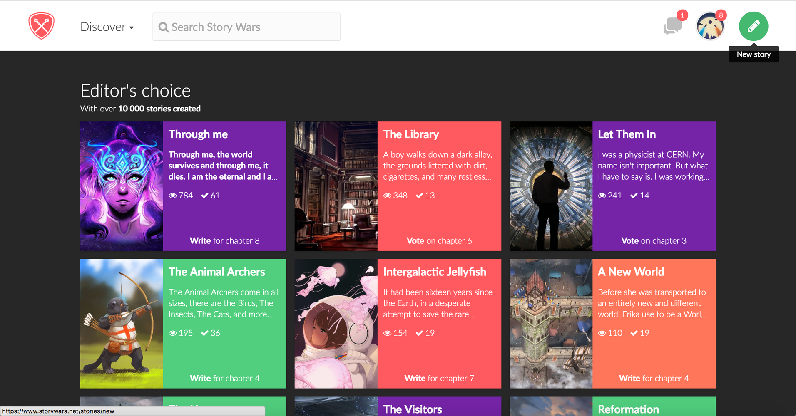
Task: Click the checkmark icon showing 61
Action: pyautogui.click(x=205, y=196)
